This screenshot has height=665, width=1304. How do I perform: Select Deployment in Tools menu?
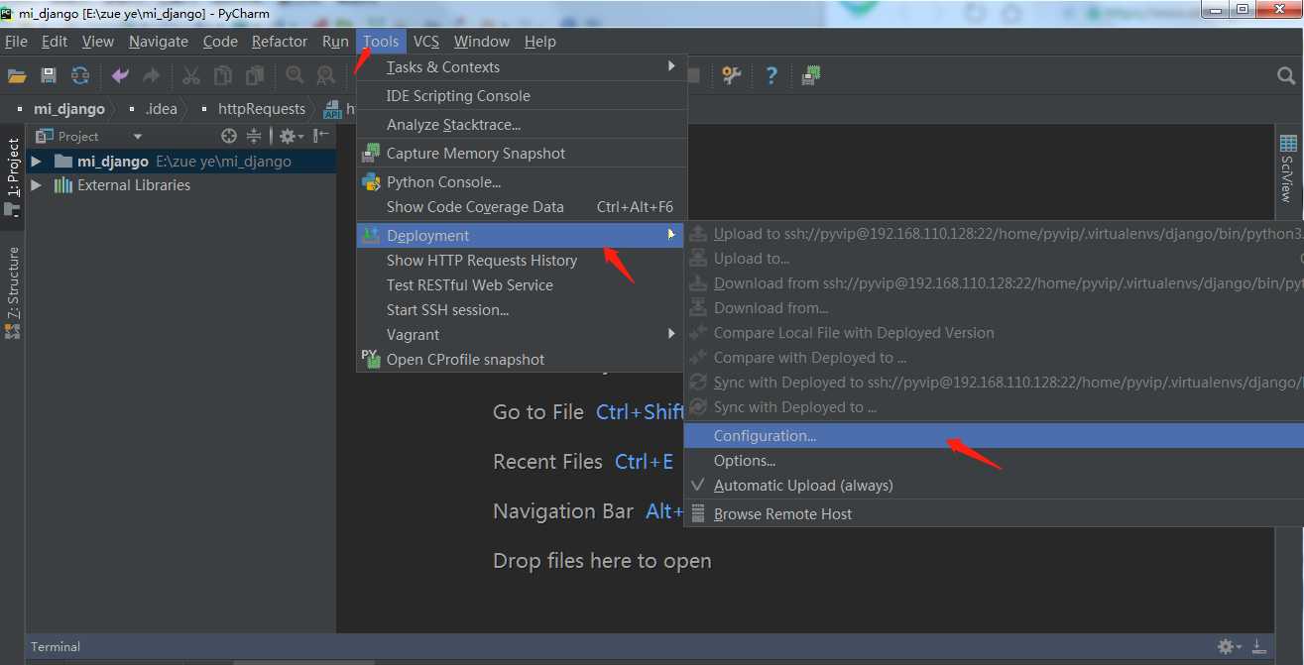522,236
